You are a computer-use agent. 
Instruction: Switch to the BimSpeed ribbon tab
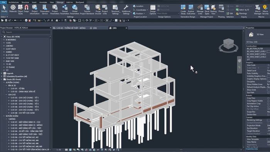(x=80, y=2)
